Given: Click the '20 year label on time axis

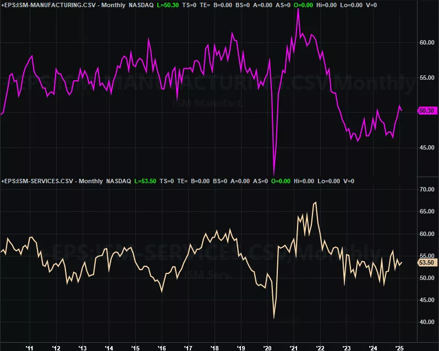Looking at the screenshot, I should (267, 347).
